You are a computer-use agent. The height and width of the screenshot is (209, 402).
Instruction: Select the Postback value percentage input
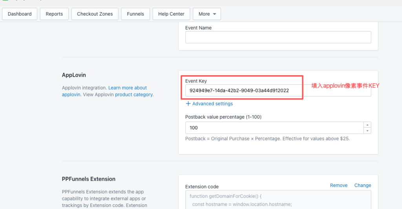[x=274, y=128]
